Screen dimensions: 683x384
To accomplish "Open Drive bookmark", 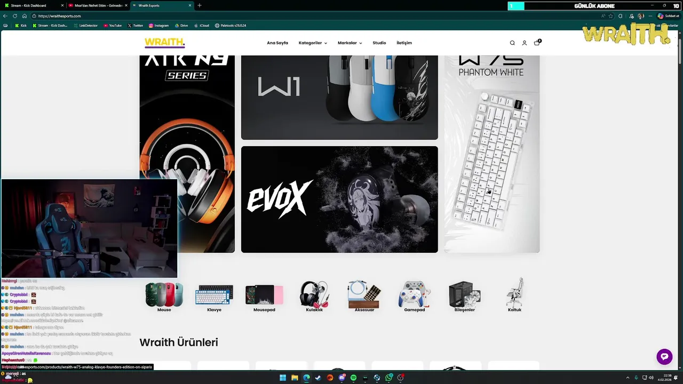I will [181, 26].
